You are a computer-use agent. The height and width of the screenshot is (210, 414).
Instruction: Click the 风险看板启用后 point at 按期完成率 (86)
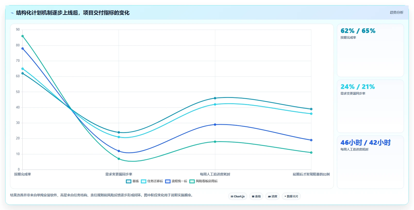point(23,36)
